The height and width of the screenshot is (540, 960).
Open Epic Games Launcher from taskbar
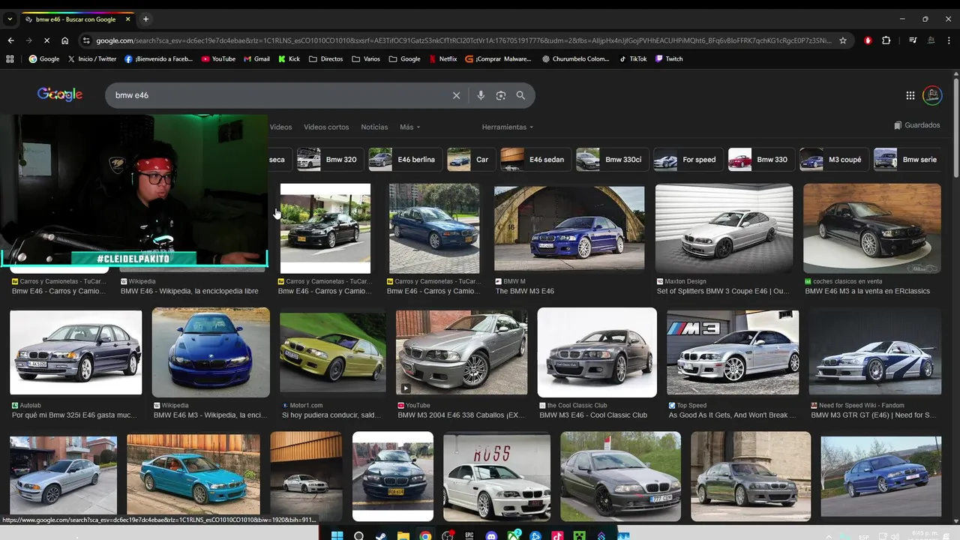[469, 535]
